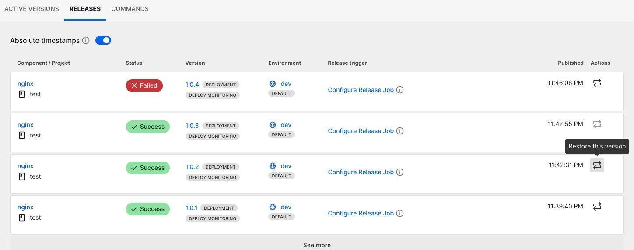This screenshot has width=634, height=250.
Task: Click the DEPLOYMENT tag next to 1.0.4
Action: pyautogui.click(x=221, y=85)
